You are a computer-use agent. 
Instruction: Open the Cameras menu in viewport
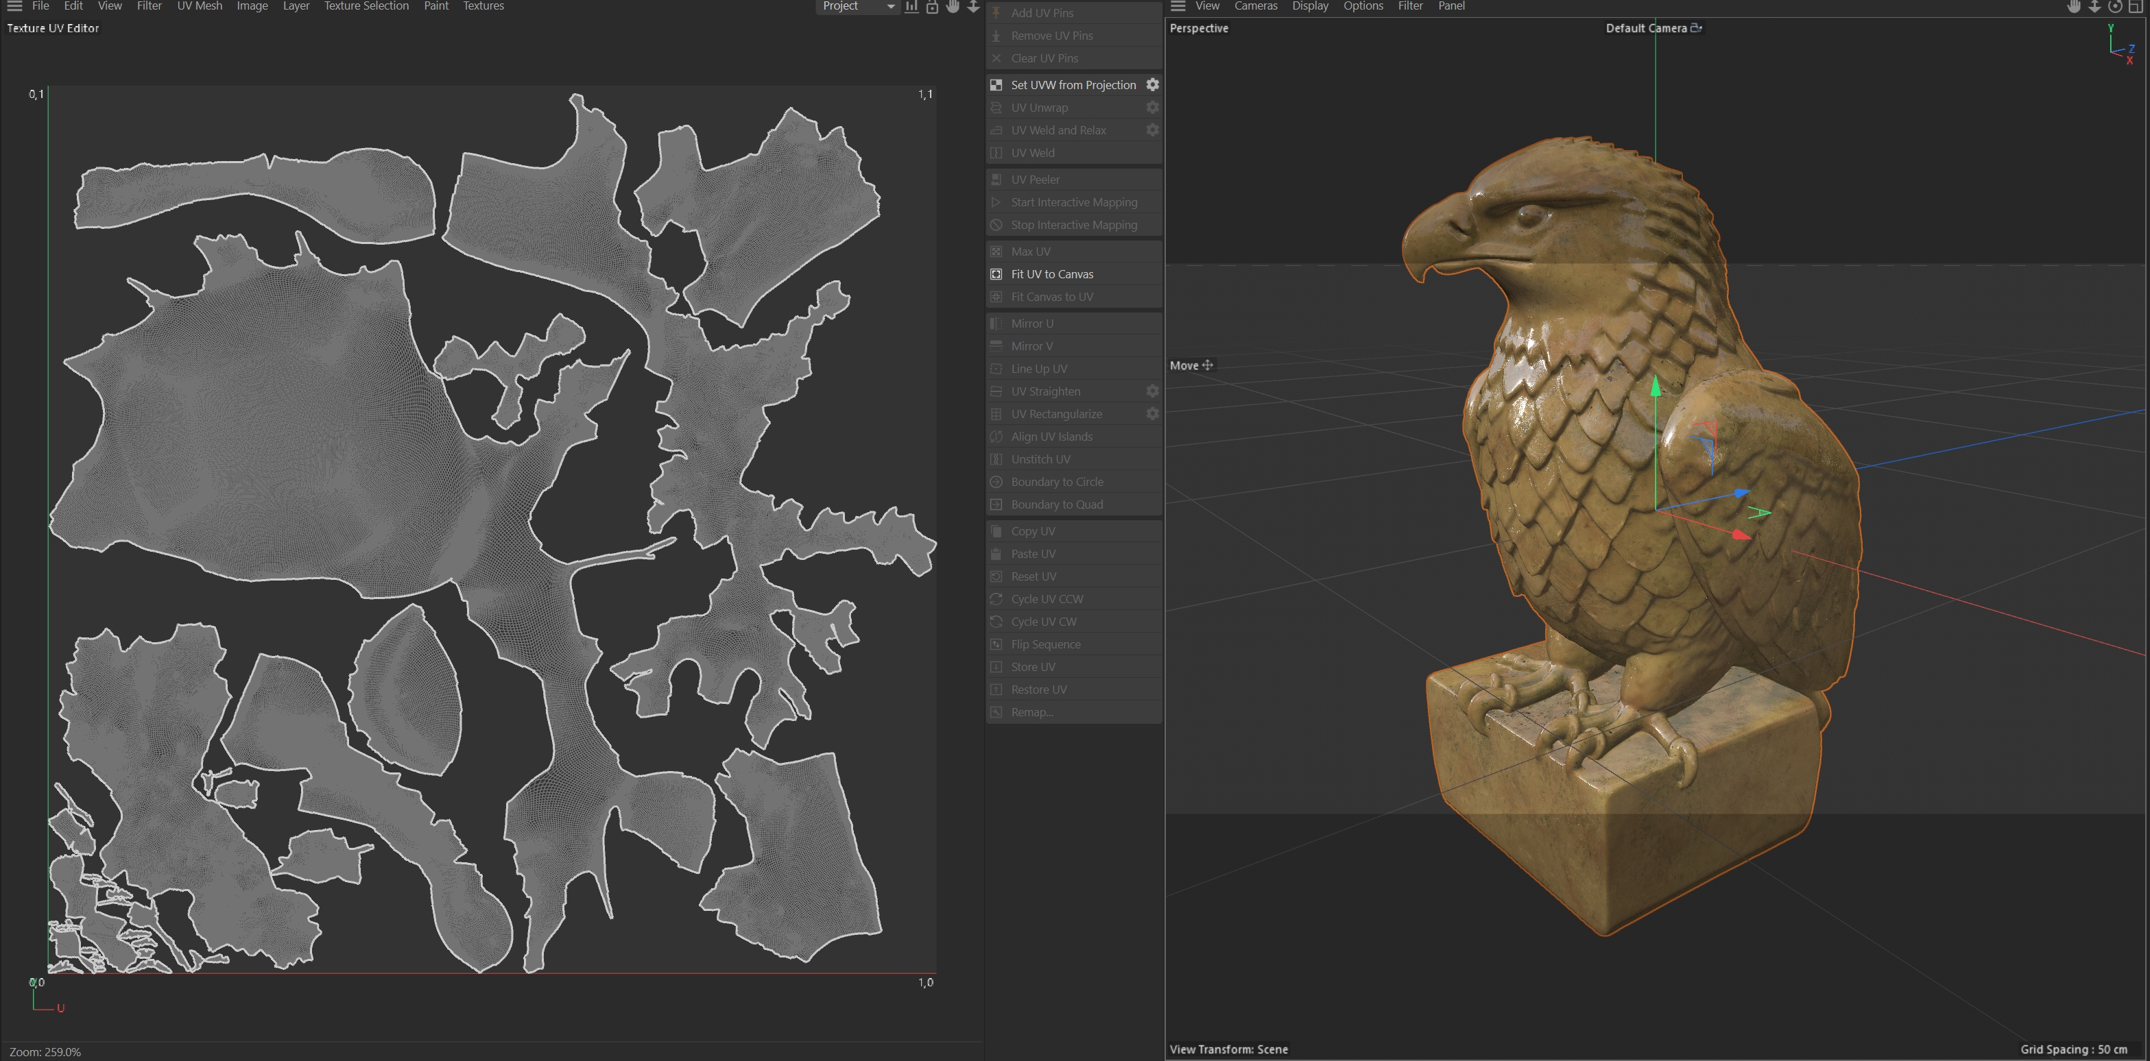pyautogui.click(x=1255, y=6)
